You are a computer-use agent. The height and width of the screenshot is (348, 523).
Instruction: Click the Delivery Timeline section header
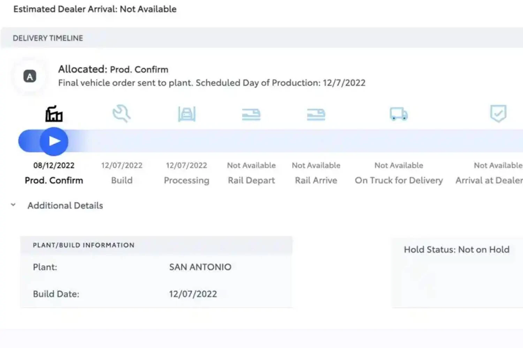(x=48, y=38)
